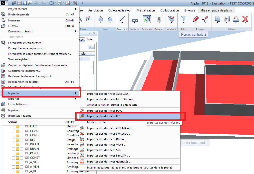Viewport: 254px width, 174px height.
Task: Click the copy documents icon in Edition group
Action: (x=217, y=19)
